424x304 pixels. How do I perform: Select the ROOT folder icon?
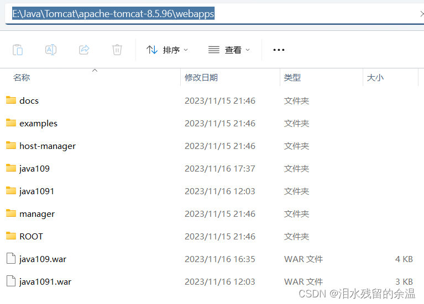(11, 236)
